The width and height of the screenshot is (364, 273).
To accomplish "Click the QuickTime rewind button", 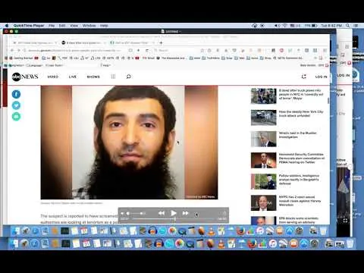I will 162,213.
